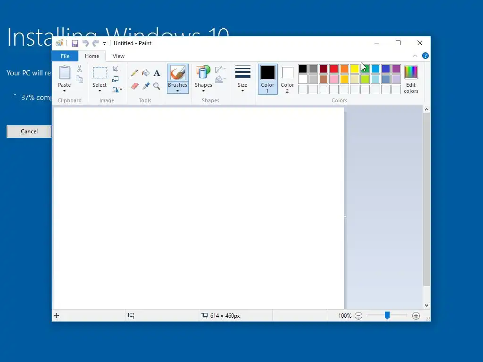This screenshot has height=362, width=483.
Task: Click the Cut scissors icon
Action: click(79, 69)
